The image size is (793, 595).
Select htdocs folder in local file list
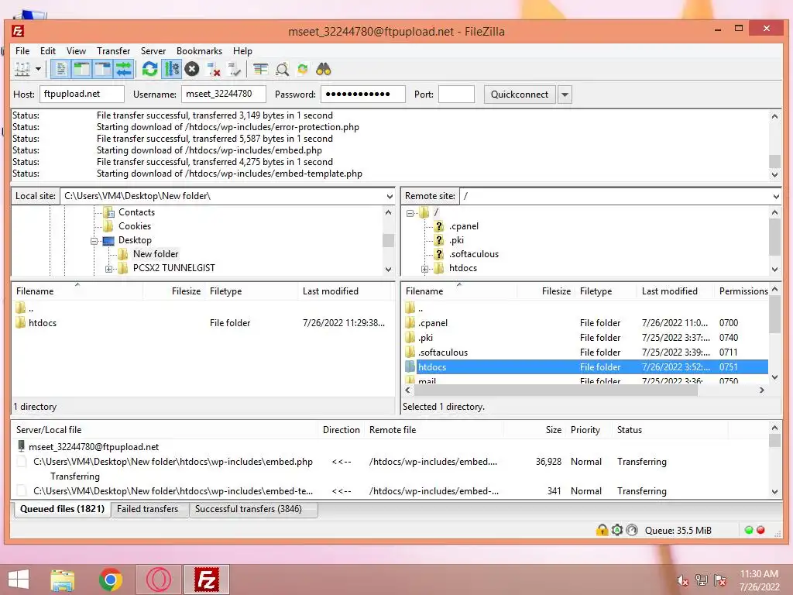[202, 323]
